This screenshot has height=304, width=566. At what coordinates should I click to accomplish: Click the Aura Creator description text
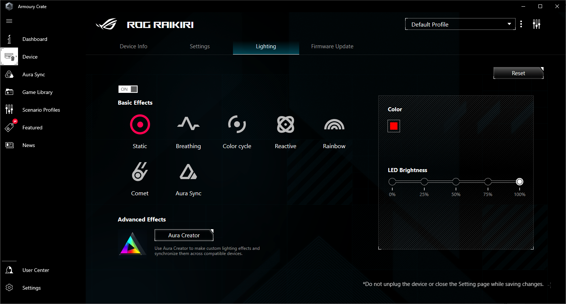pos(207,251)
